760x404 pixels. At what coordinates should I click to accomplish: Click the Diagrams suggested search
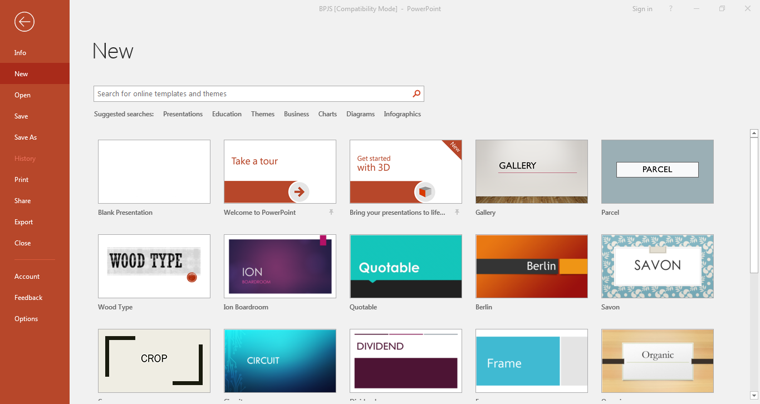[360, 114]
